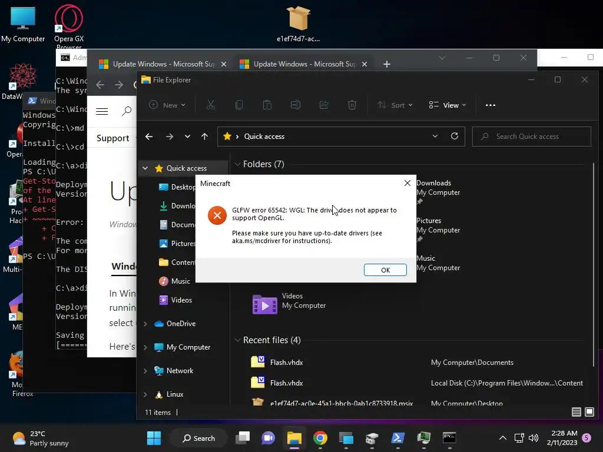Close the Minecraft error dialog with X
The width and height of the screenshot is (603, 452).
click(x=407, y=184)
